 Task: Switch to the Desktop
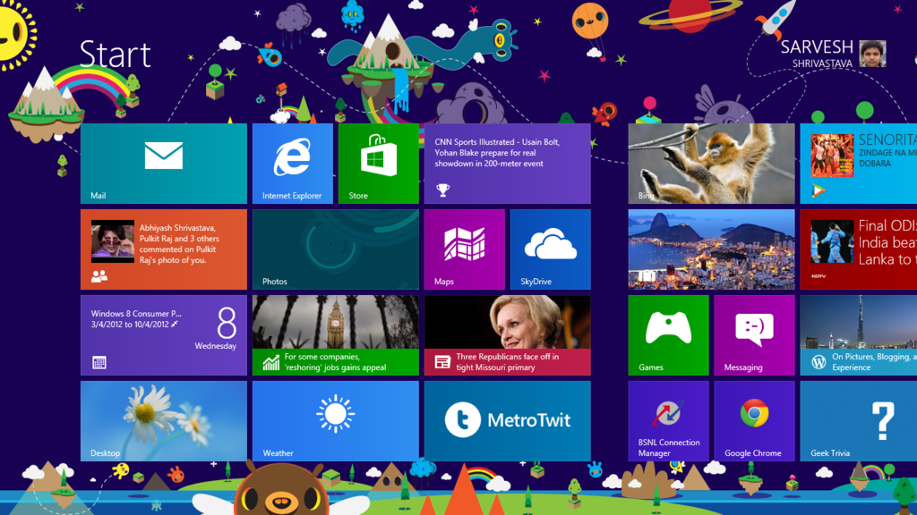click(163, 420)
